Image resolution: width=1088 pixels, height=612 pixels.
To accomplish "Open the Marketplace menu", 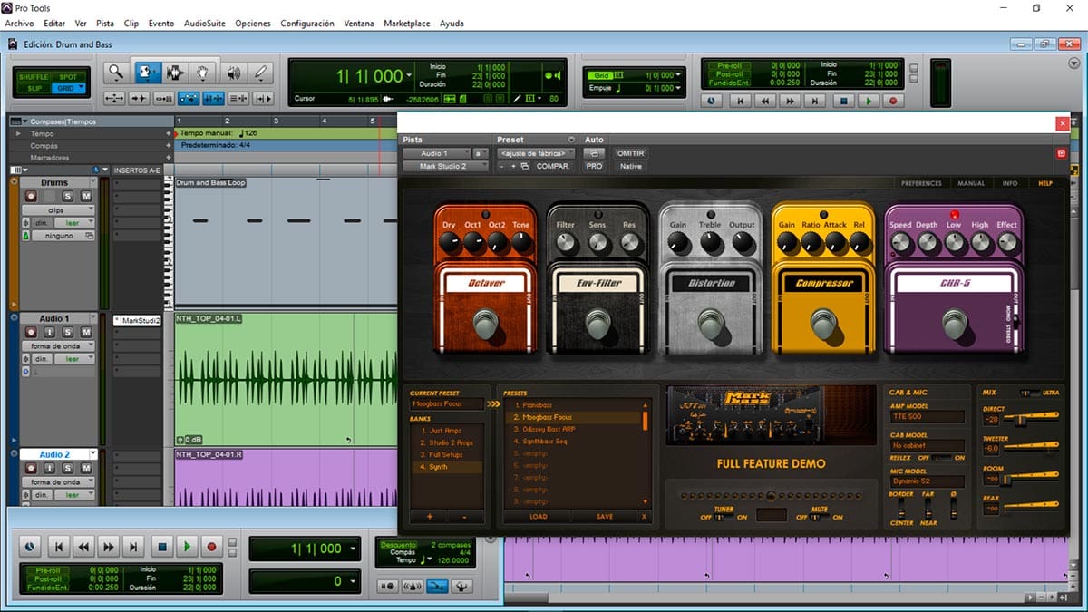I will click(x=407, y=23).
